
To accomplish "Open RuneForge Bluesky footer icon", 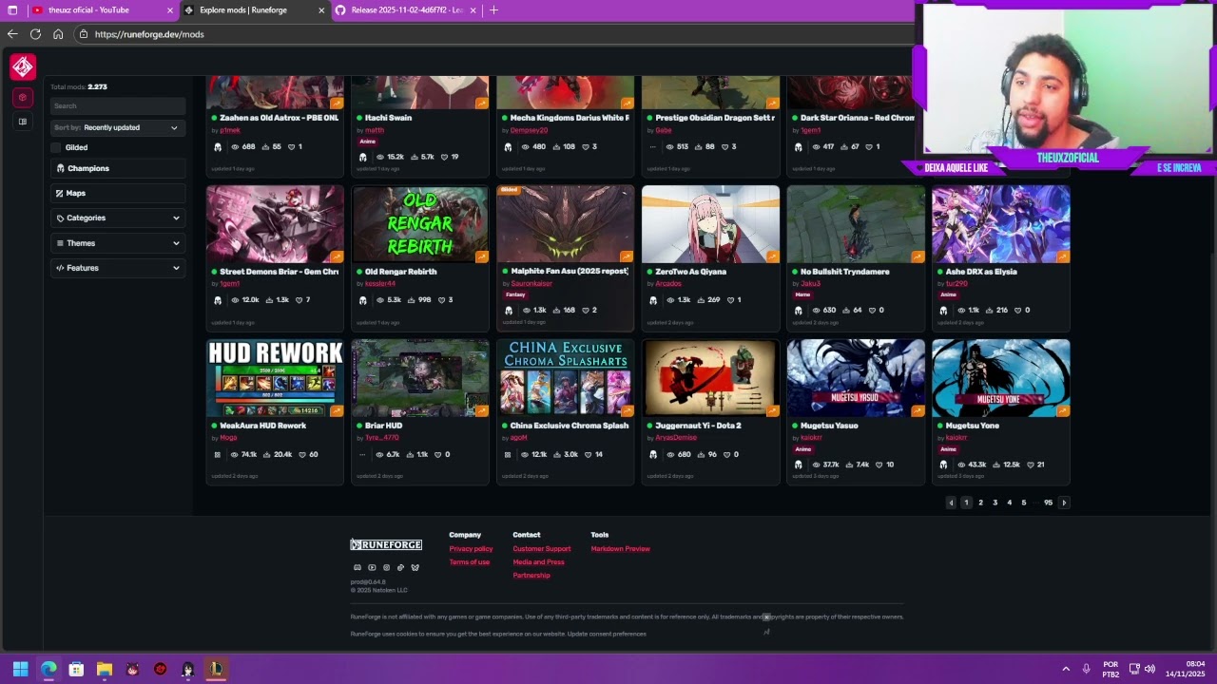I will 415,568.
